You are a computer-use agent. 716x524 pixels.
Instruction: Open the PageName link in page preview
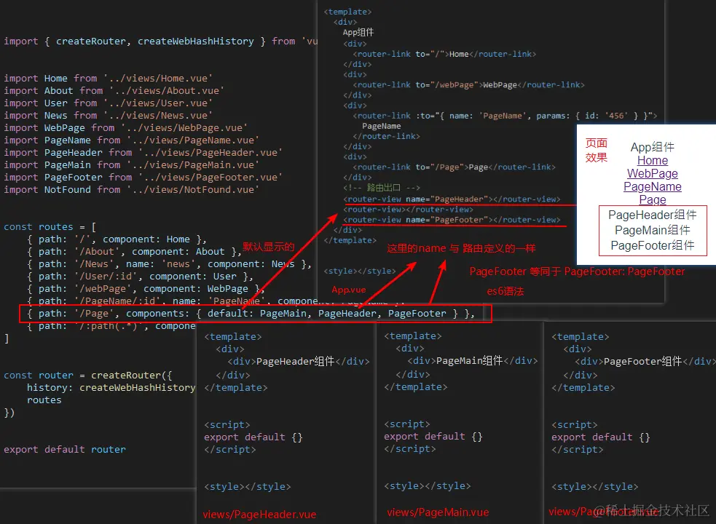click(653, 187)
